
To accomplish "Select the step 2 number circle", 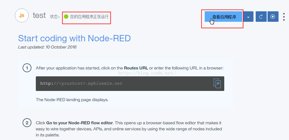I will click(x=27, y=123).
